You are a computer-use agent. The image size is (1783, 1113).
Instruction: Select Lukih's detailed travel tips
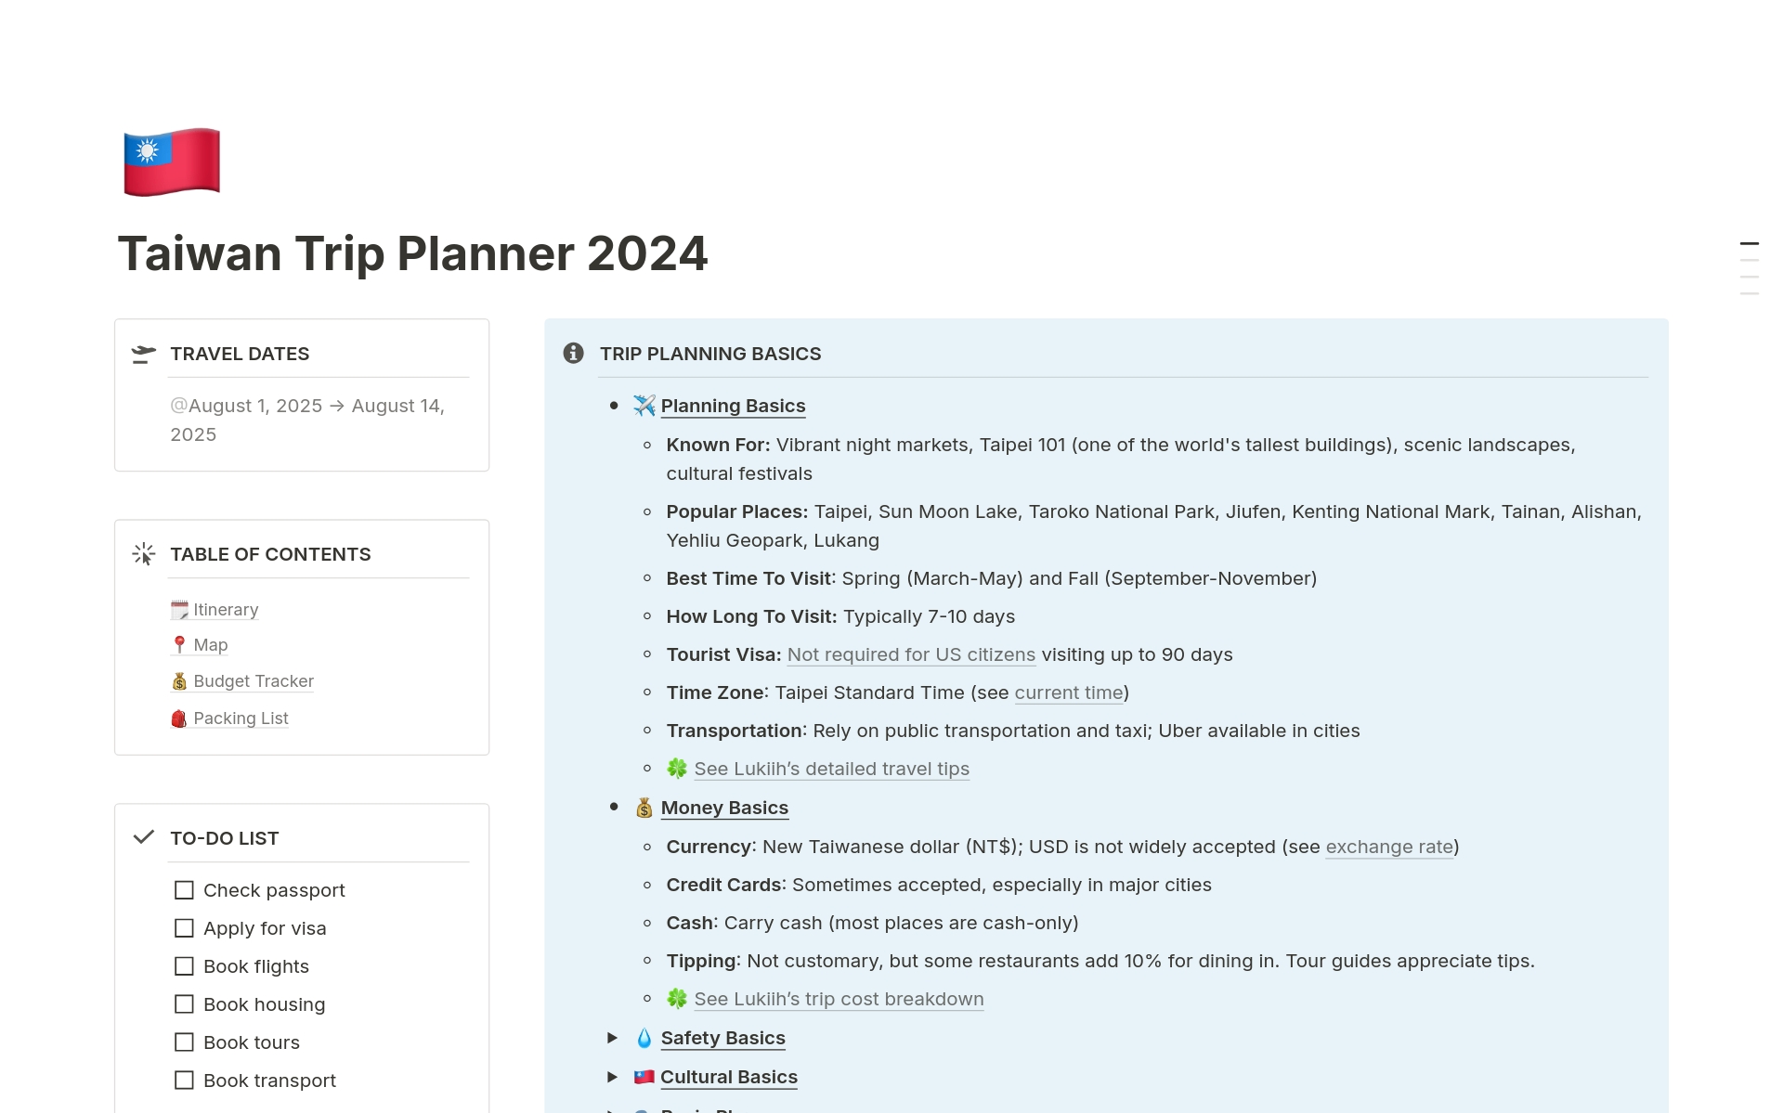coord(830,768)
